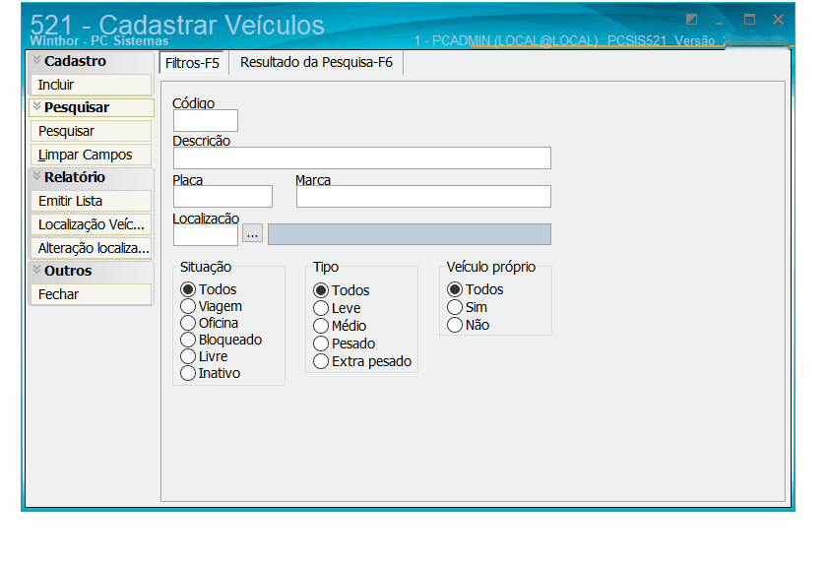Select Situação Viagem option
The image size is (827, 563).
coord(188,306)
